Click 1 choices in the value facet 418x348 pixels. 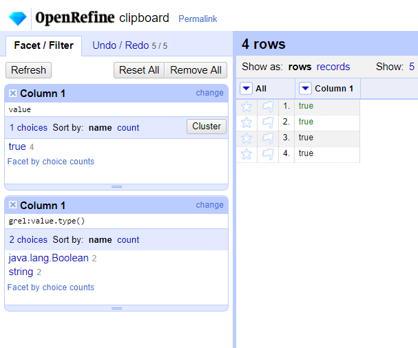(28, 127)
